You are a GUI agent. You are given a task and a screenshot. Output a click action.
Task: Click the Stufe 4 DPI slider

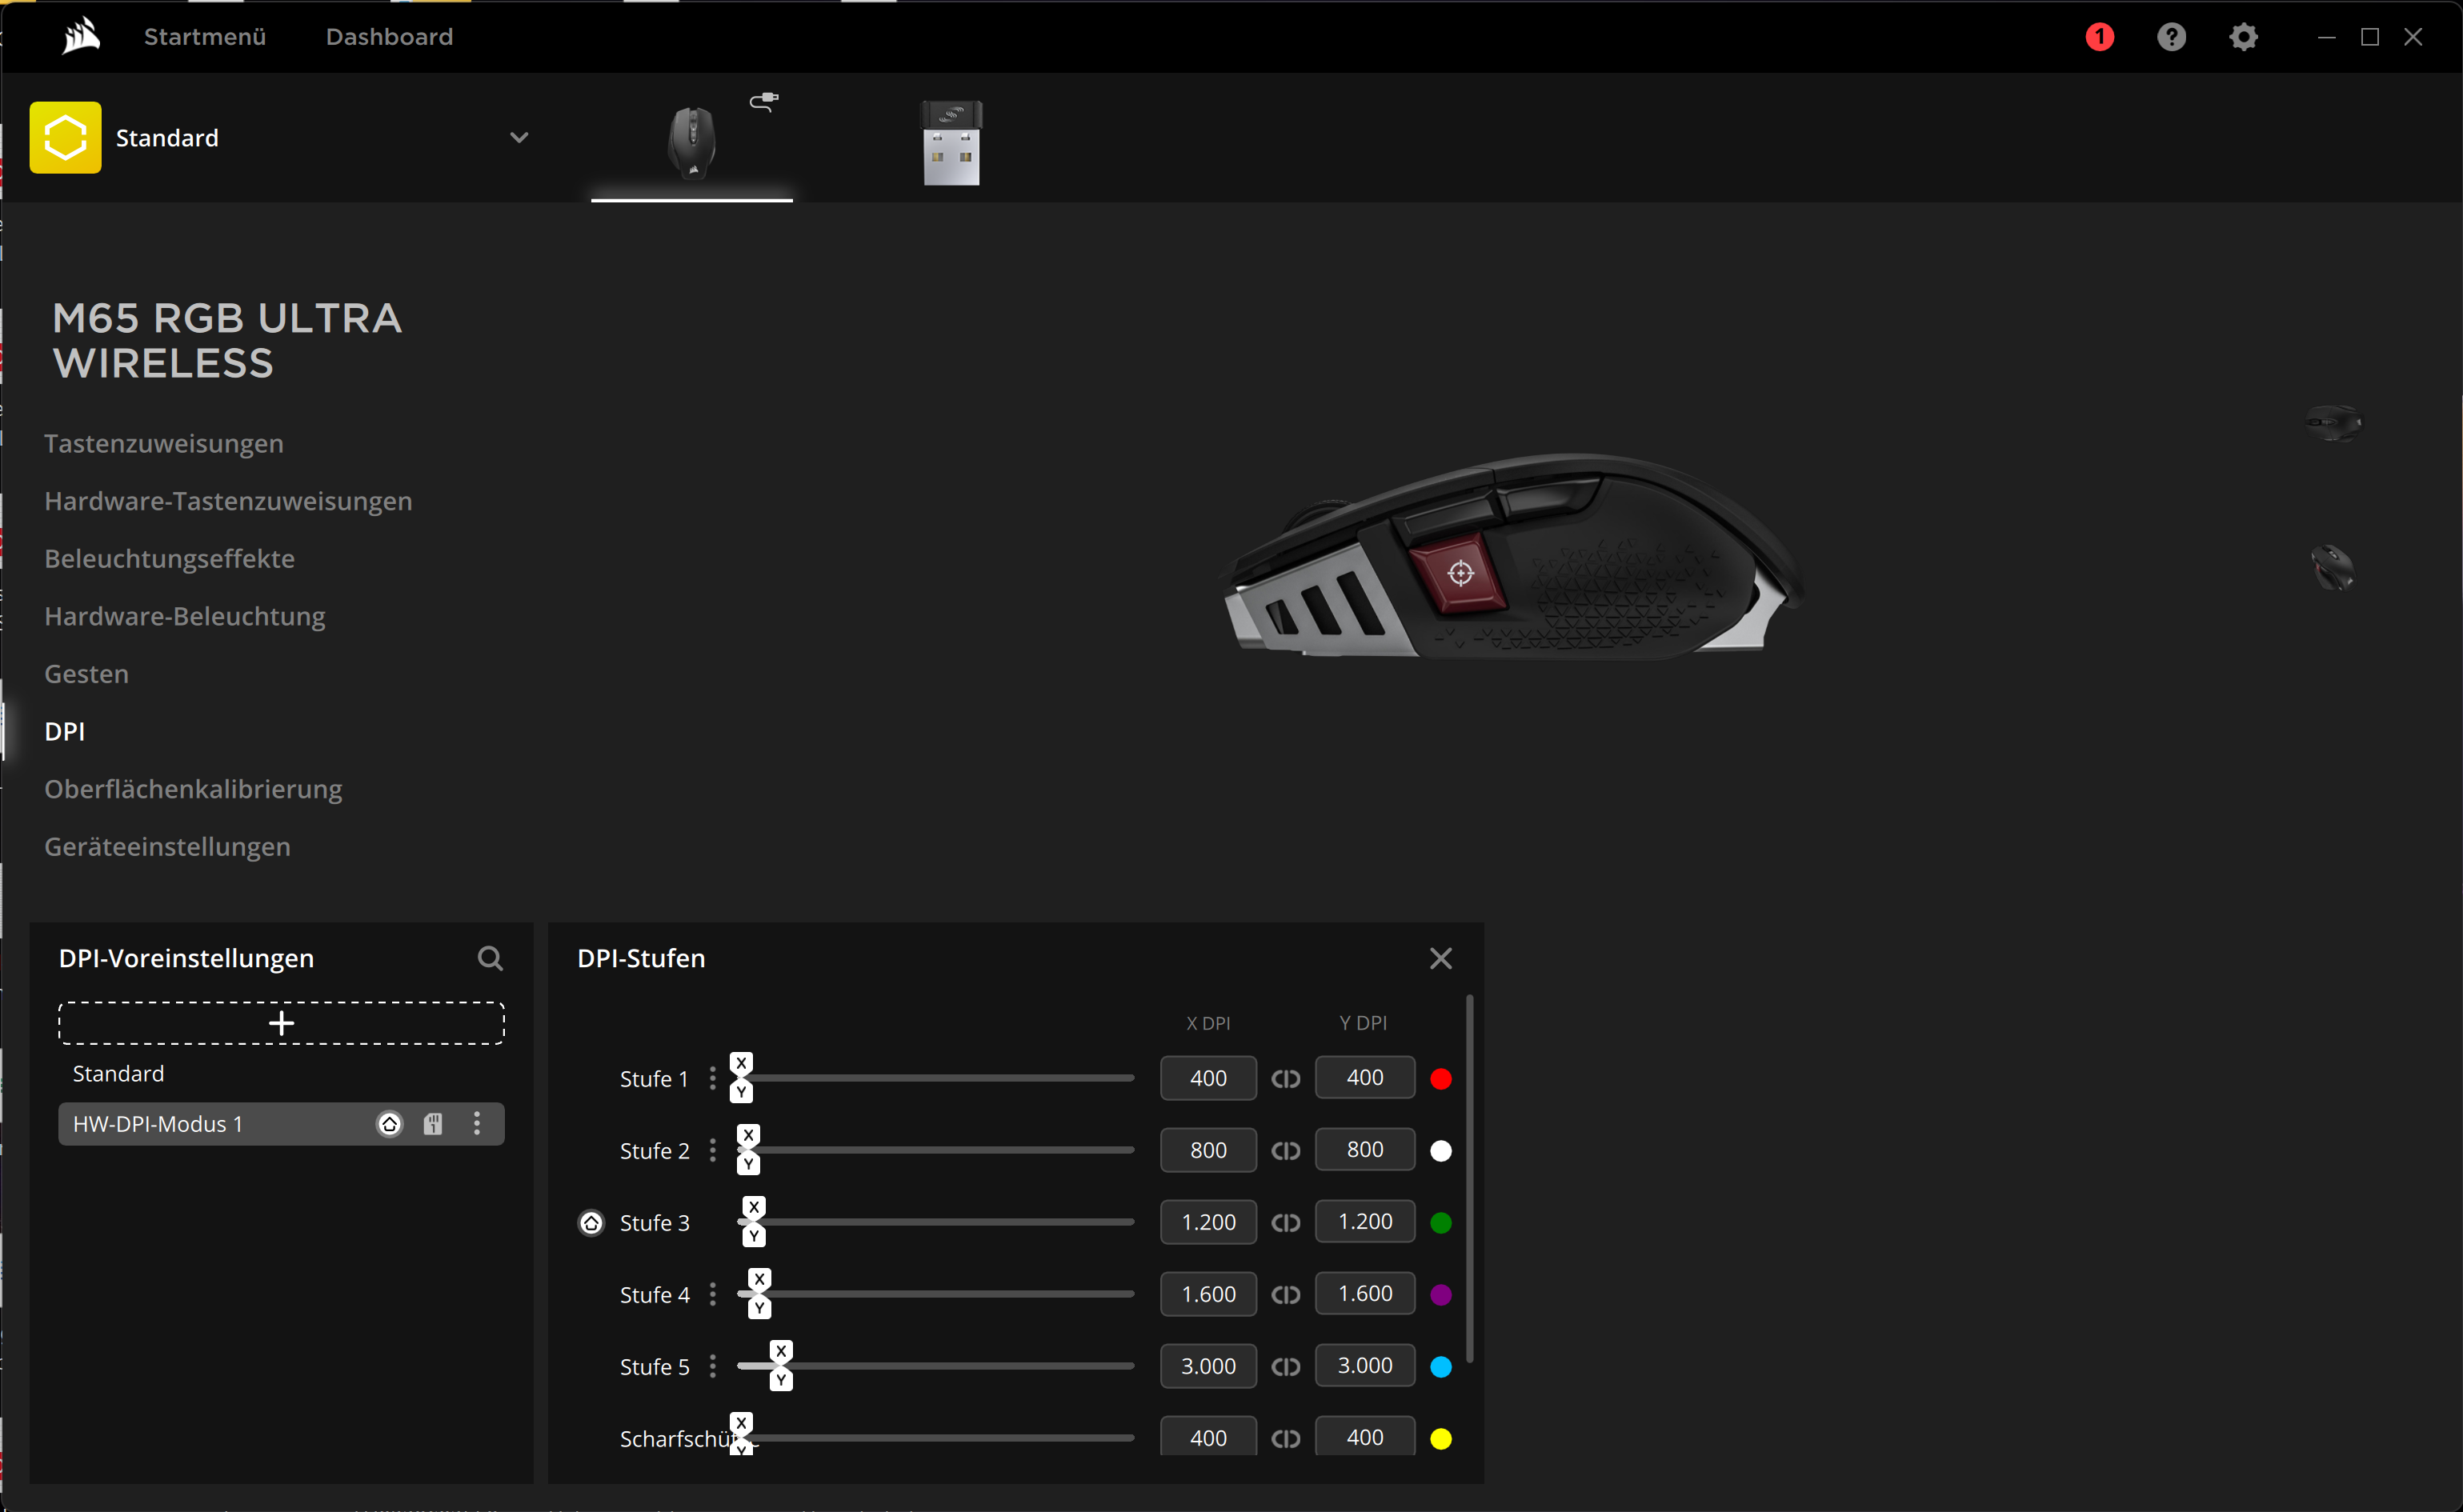[935, 1294]
